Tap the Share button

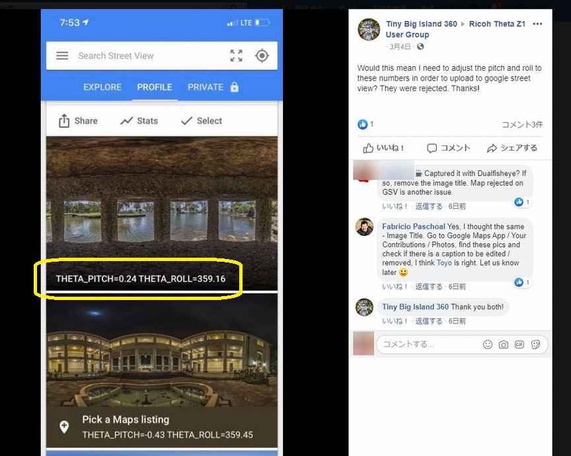point(78,121)
